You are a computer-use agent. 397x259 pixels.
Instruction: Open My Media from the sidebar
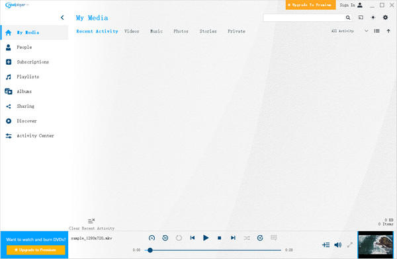click(34, 32)
